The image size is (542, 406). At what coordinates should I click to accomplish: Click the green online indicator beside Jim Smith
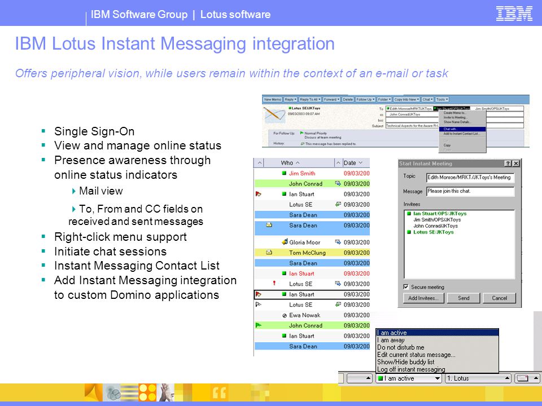pos(284,173)
